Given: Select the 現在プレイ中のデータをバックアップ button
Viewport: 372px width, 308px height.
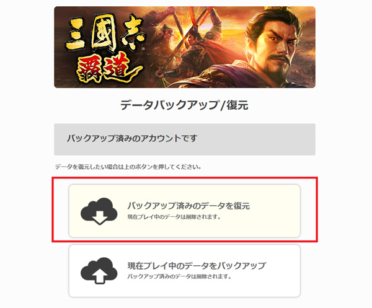Looking at the screenshot, I should [x=185, y=271].
